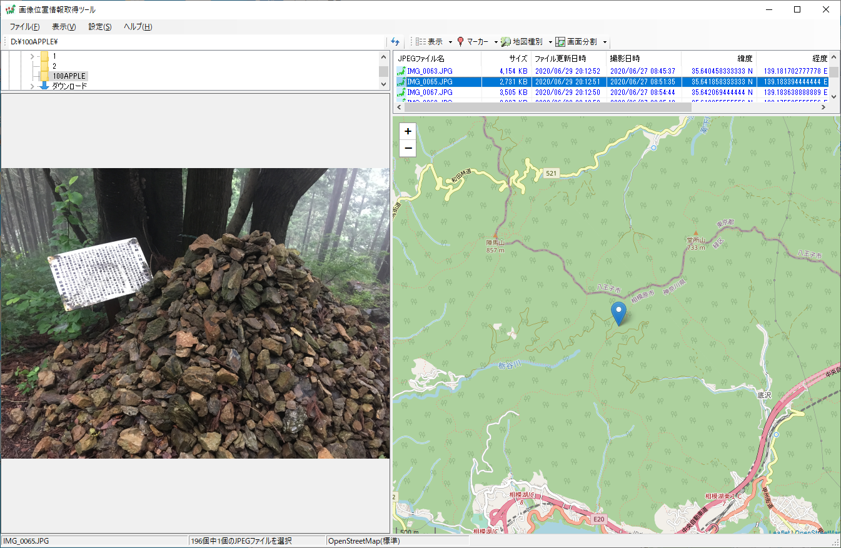This screenshot has width=841, height=548.
Task: Click the folder tree scroll down arrow
Action: pos(383,85)
